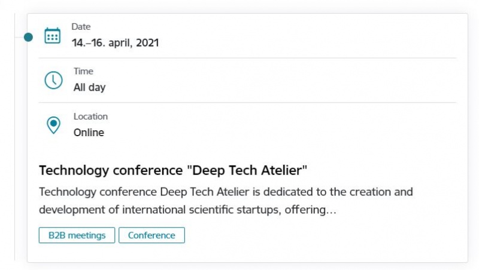
Task: Open the B2B meetings tag
Action: [77, 235]
